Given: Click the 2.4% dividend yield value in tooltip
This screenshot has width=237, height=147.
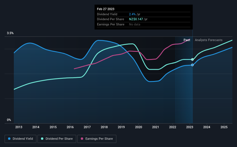Looking at the screenshot, I should pos(132,14).
